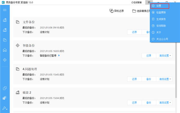Click 还原 for the 文件备份 task
180x113 pixels.
(134, 32)
